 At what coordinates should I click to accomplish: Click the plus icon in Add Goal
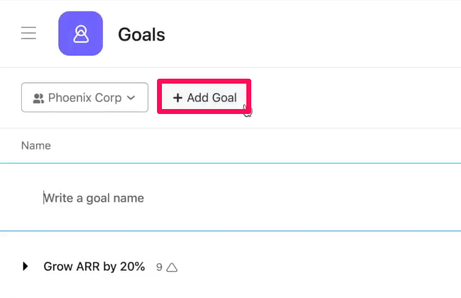177,98
